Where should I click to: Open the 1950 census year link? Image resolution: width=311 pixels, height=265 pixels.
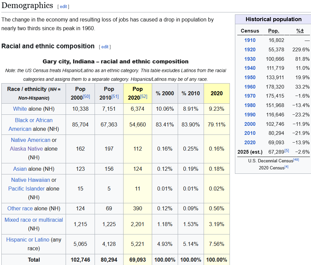[250, 77]
